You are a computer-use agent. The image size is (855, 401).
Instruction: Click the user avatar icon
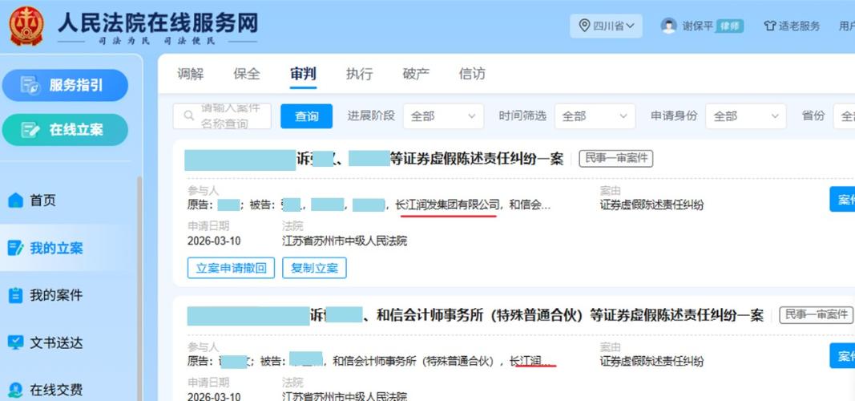pyautogui.click(x=668, y=26)
